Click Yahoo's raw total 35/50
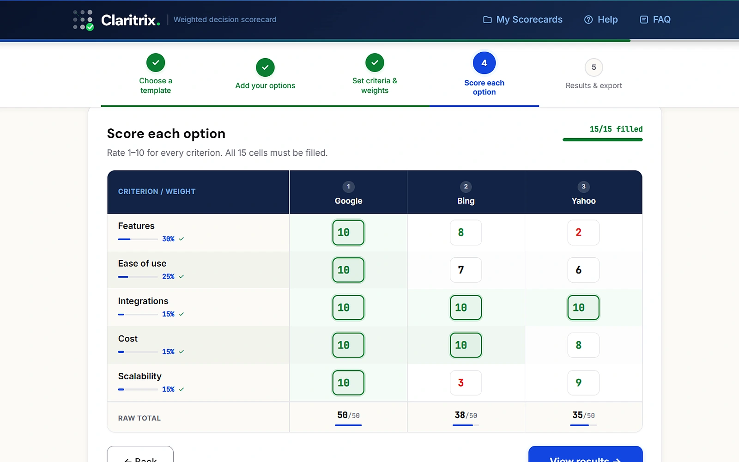The image size is (739, 462). (x=583, y=415)
